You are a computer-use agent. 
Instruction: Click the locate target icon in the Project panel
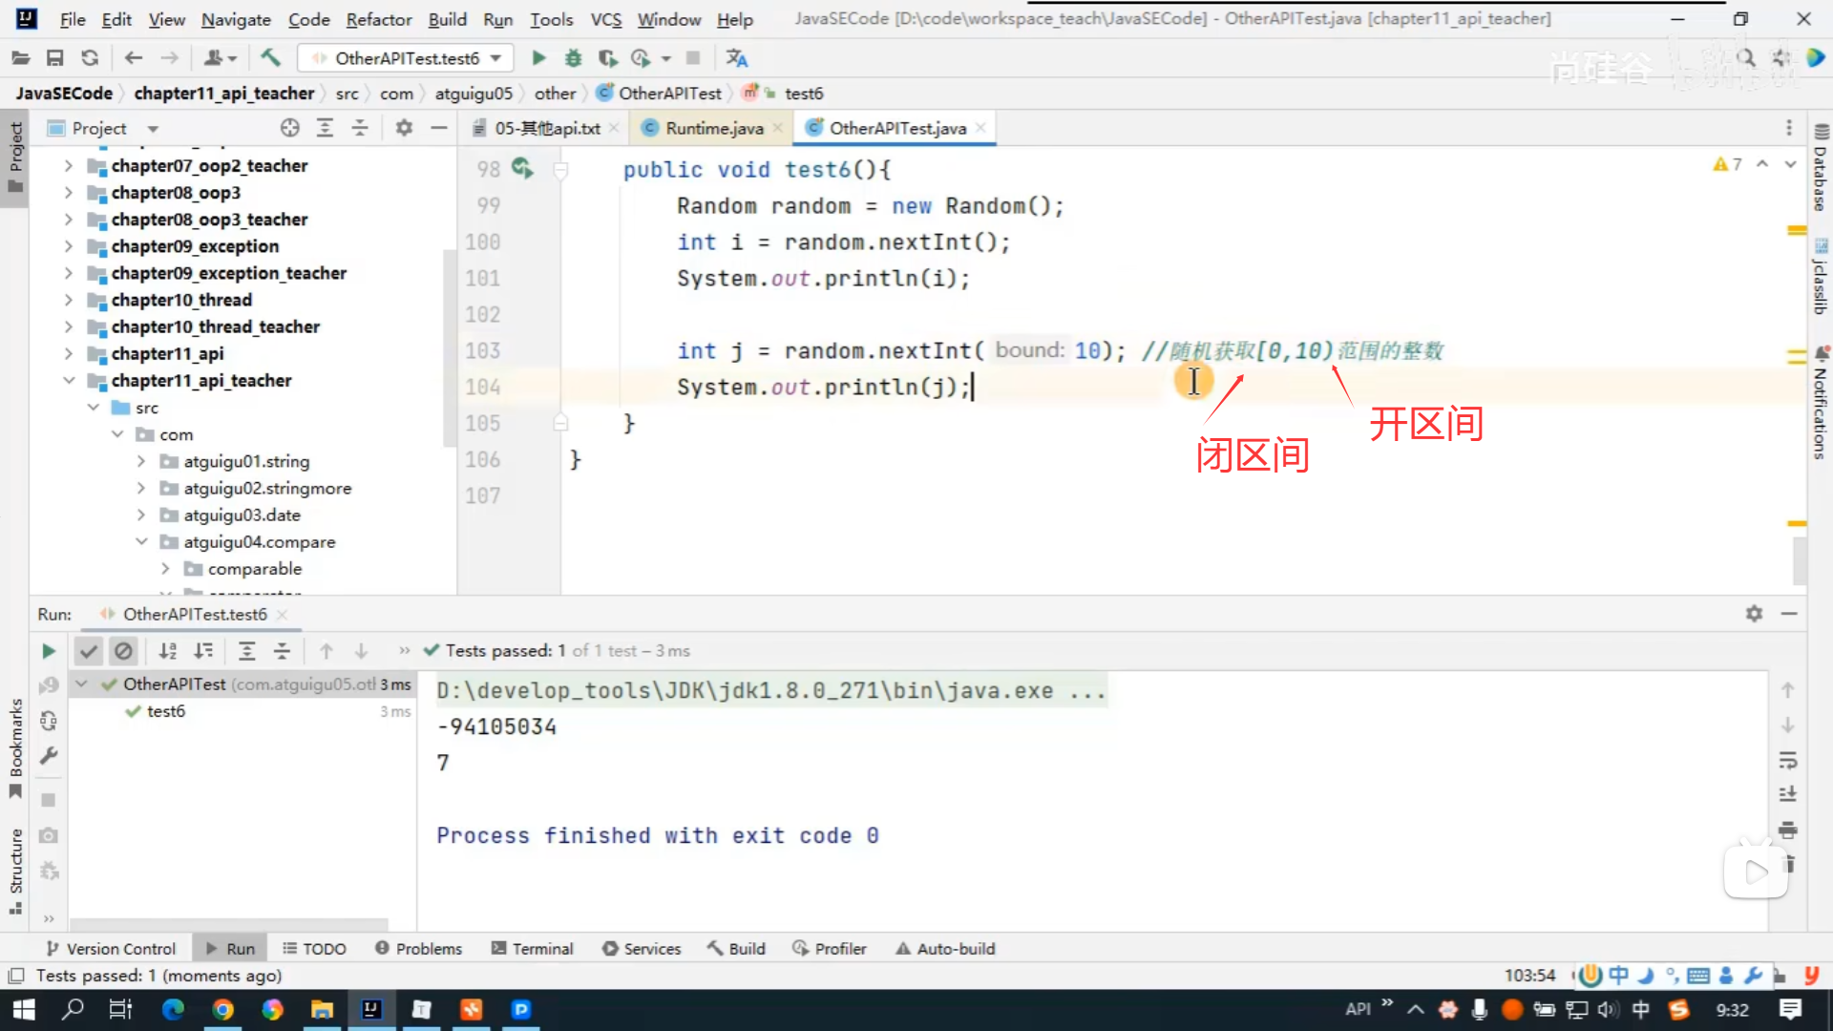(290, 128)
